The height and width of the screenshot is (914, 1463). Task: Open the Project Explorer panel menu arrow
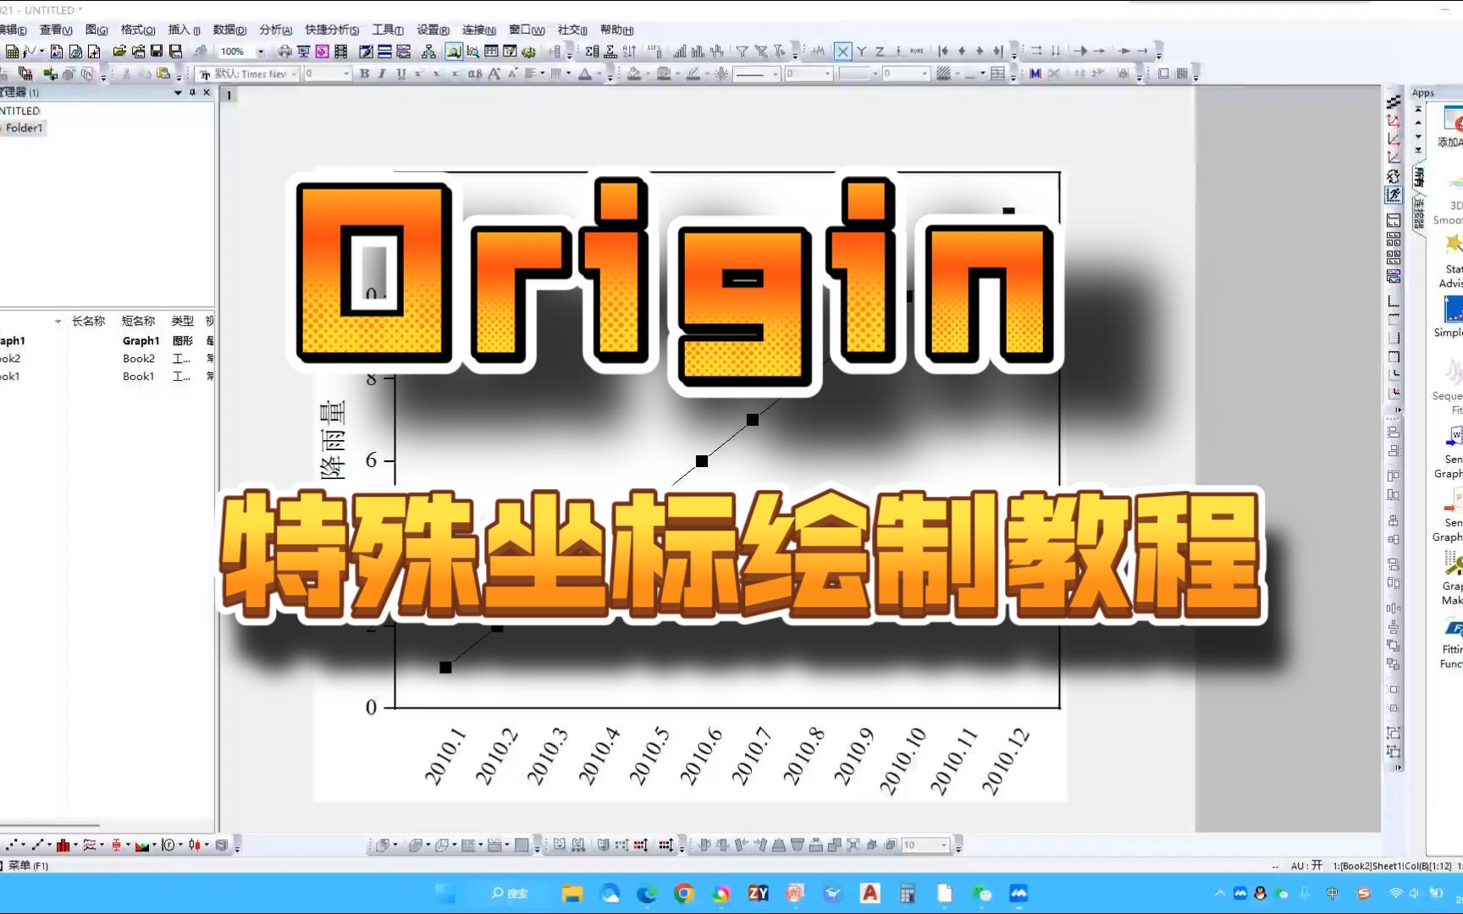click(178, 92)
